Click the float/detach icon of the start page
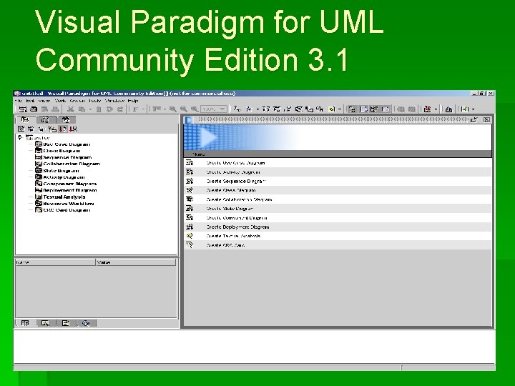 coord(474,120)
